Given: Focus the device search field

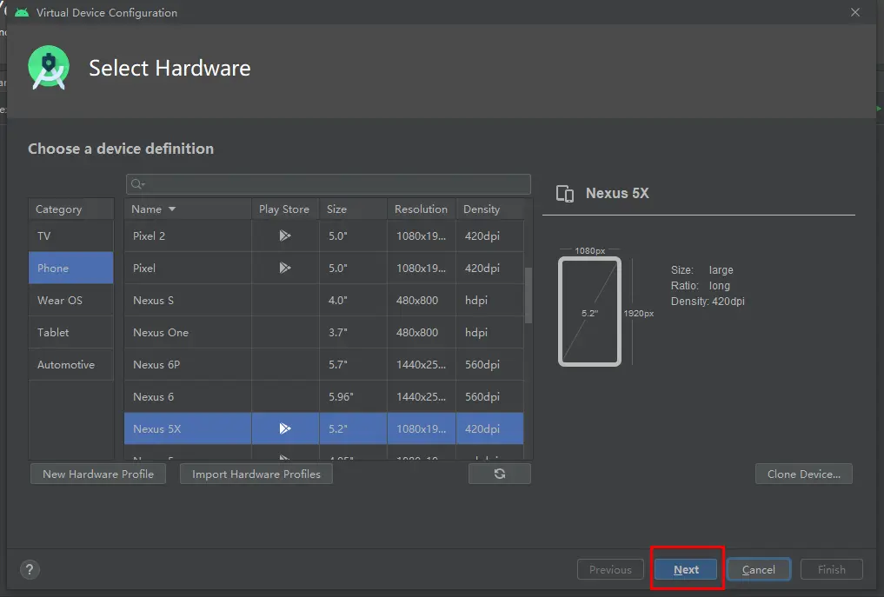Looking at the screenshot, I should pos(328,184).
